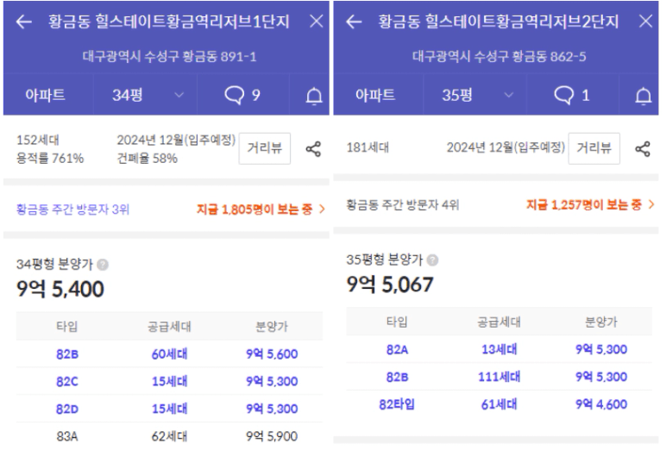Select the 82C type row

point(169,381)
